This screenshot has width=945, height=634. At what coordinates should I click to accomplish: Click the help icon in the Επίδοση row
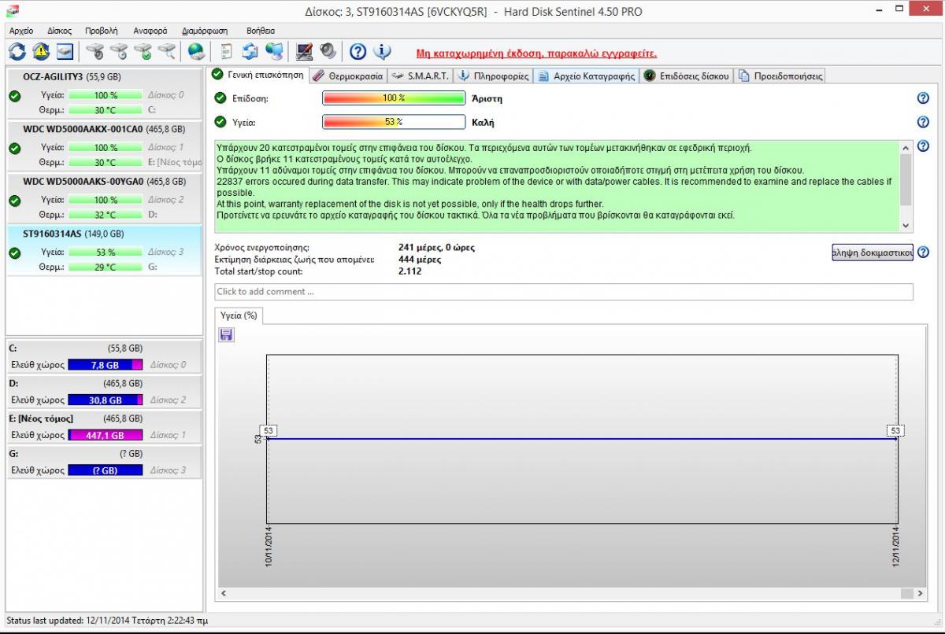click(923, 98)
